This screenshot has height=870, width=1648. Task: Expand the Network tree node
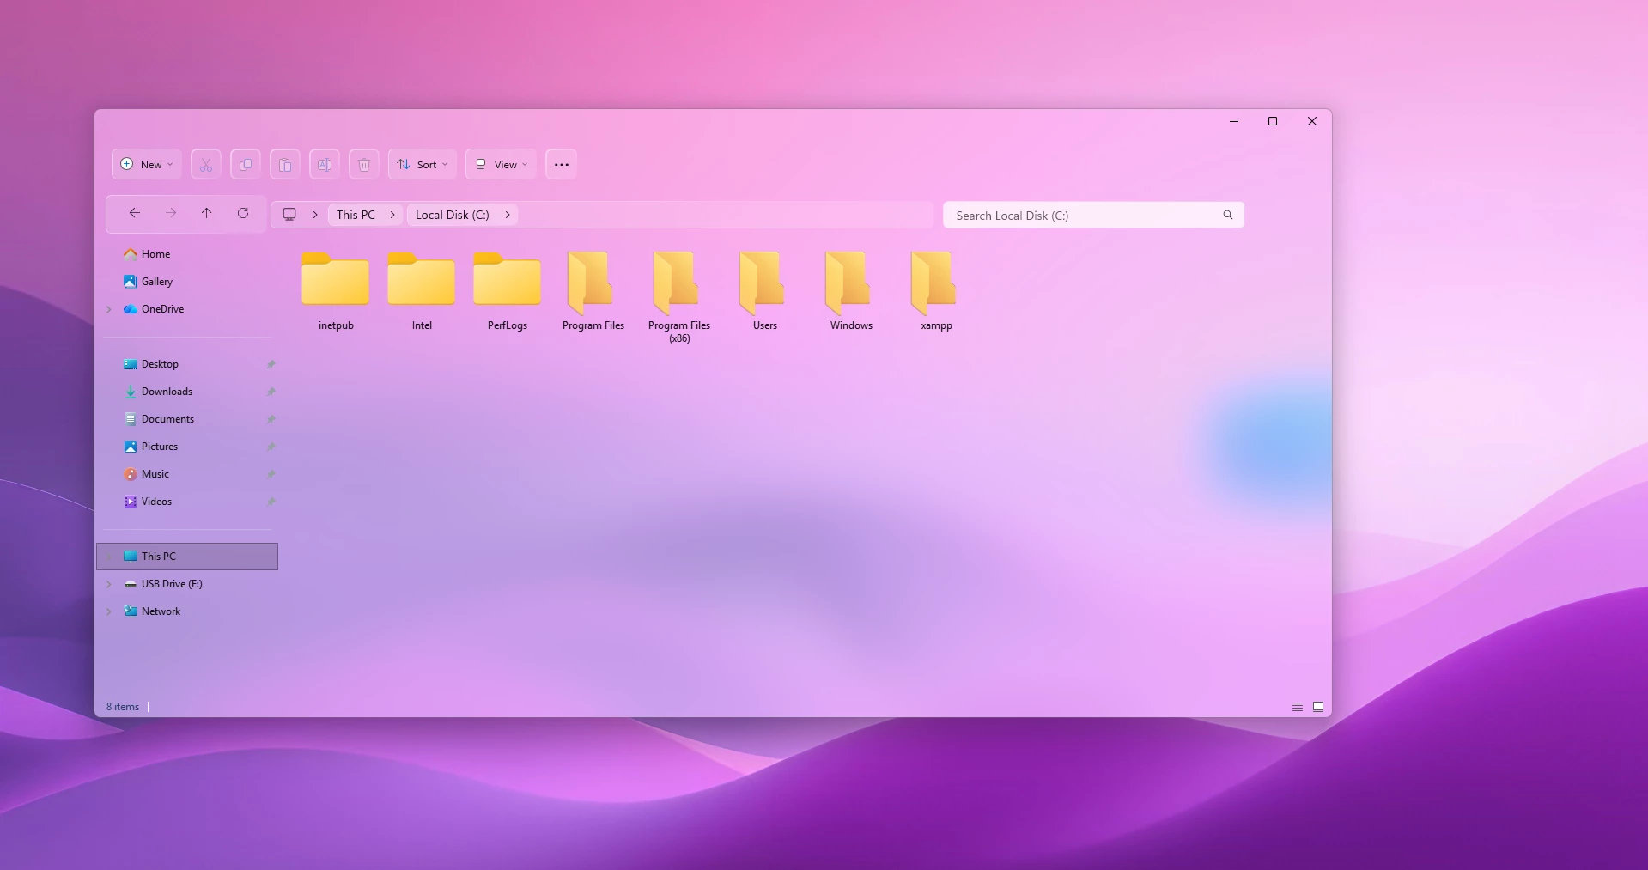pos(109,611)
